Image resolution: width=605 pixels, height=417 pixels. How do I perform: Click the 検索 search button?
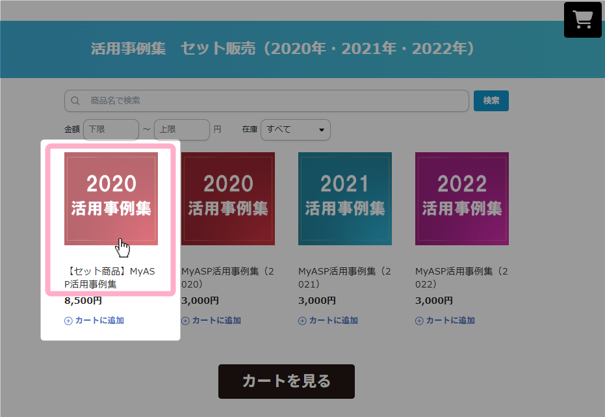[x=491, y=101]
